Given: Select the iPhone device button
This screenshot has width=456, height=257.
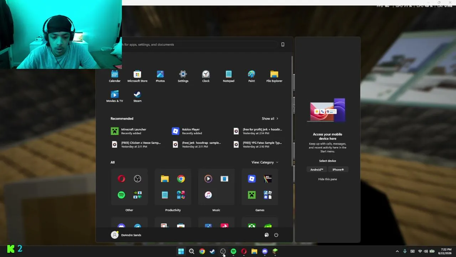Looking at the screenshot, I should (338, 170).
